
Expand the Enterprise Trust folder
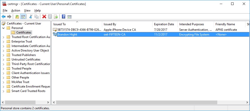(3, 41)
